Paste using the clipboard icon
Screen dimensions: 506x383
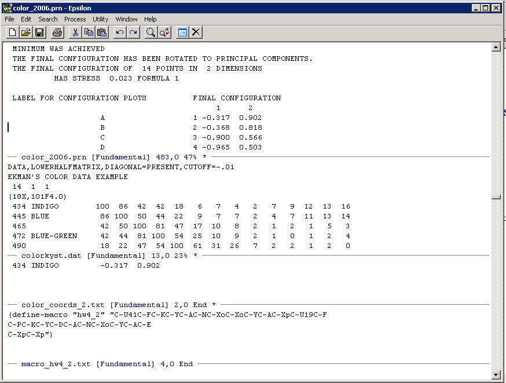click(x=102, y=32)
